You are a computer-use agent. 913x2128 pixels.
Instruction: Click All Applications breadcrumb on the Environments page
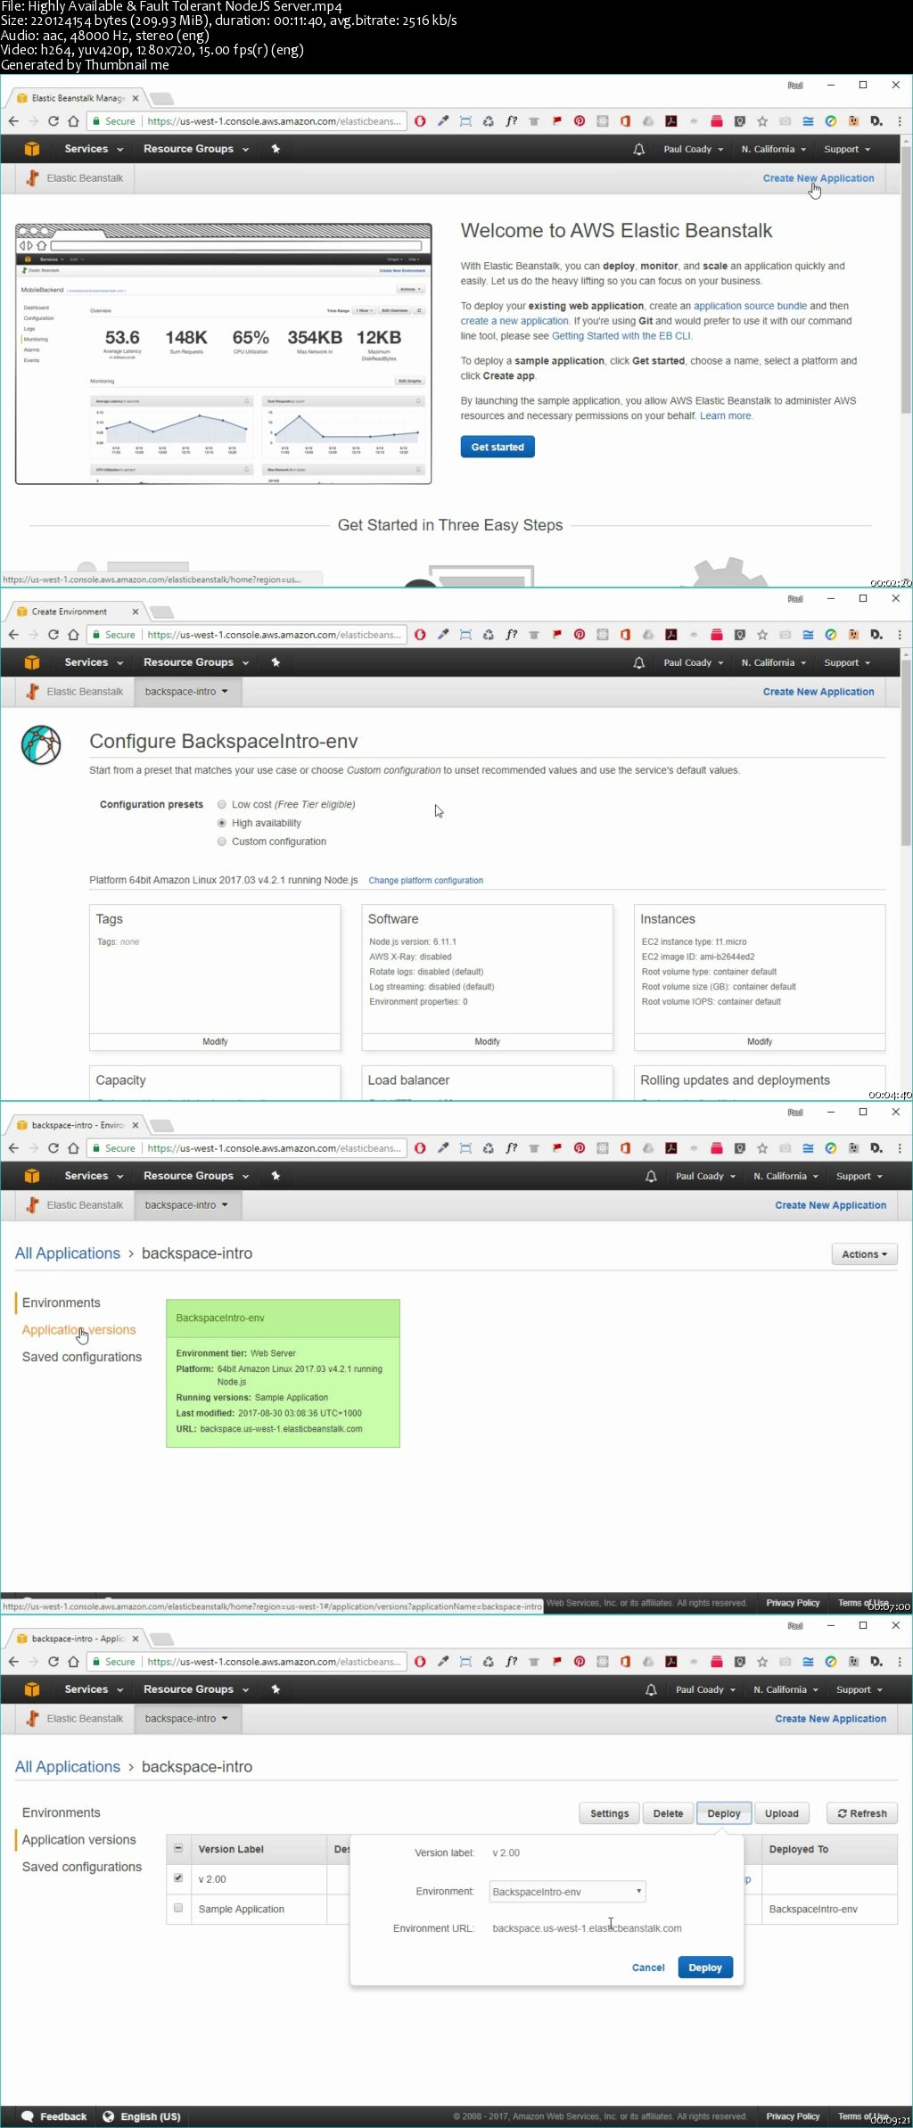coord(68,1253)
